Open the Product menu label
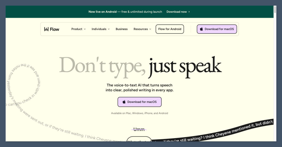 click(x=77, y=29)
